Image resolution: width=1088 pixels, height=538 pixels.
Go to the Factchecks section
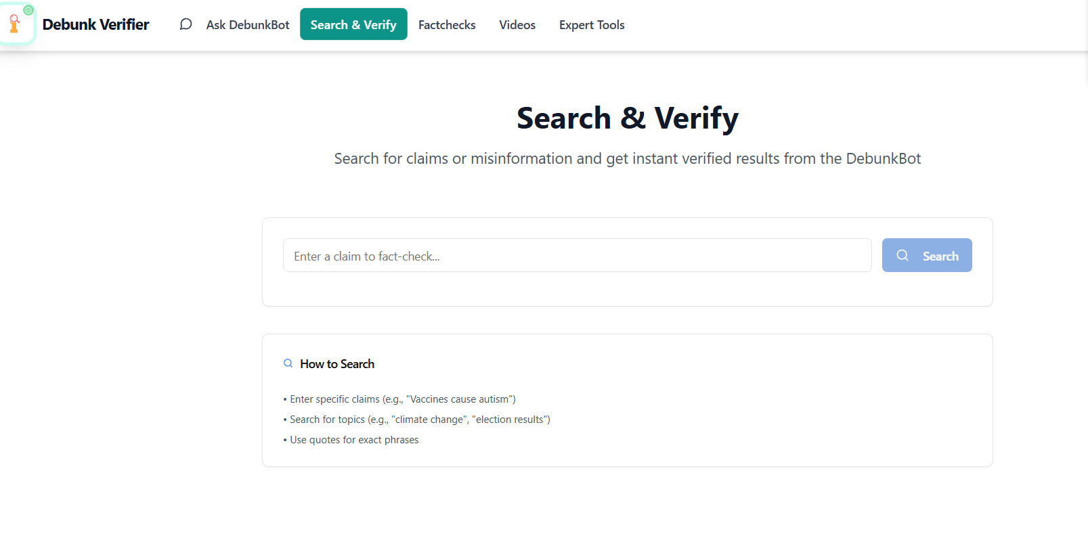[x=447, y=25]
